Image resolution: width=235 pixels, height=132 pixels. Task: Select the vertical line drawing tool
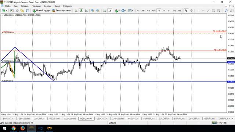point(198,11)
